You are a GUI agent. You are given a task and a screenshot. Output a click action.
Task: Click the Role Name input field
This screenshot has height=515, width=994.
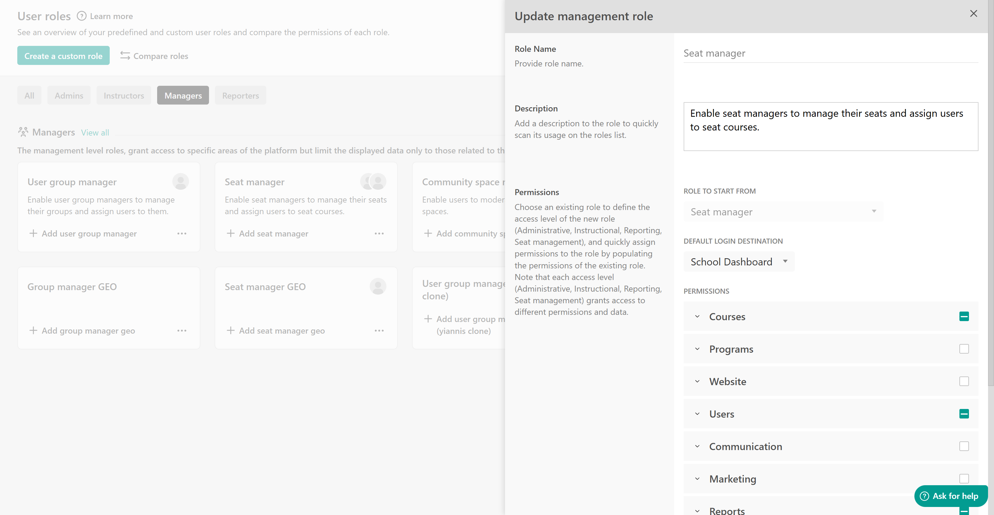pos(830,54)
